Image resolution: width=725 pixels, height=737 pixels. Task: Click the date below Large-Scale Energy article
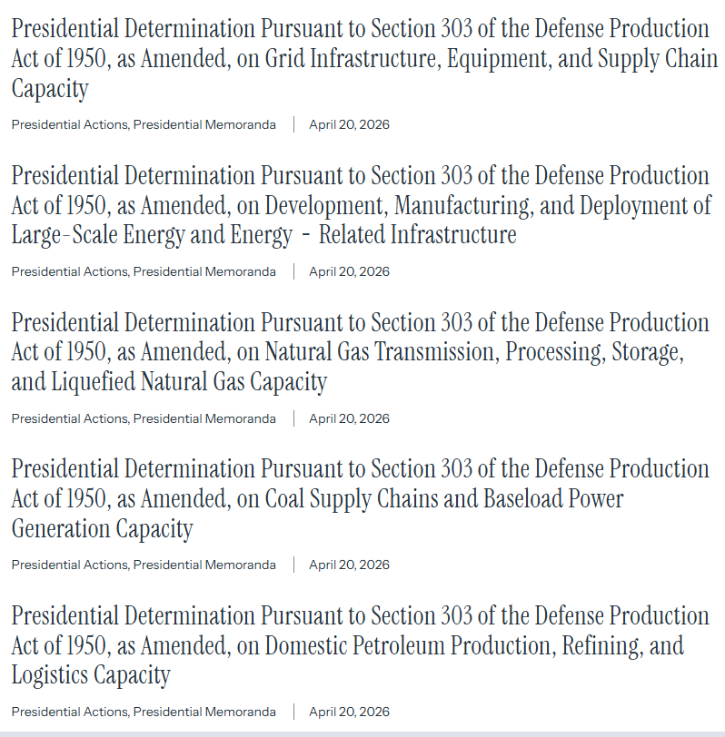point(349,271)
